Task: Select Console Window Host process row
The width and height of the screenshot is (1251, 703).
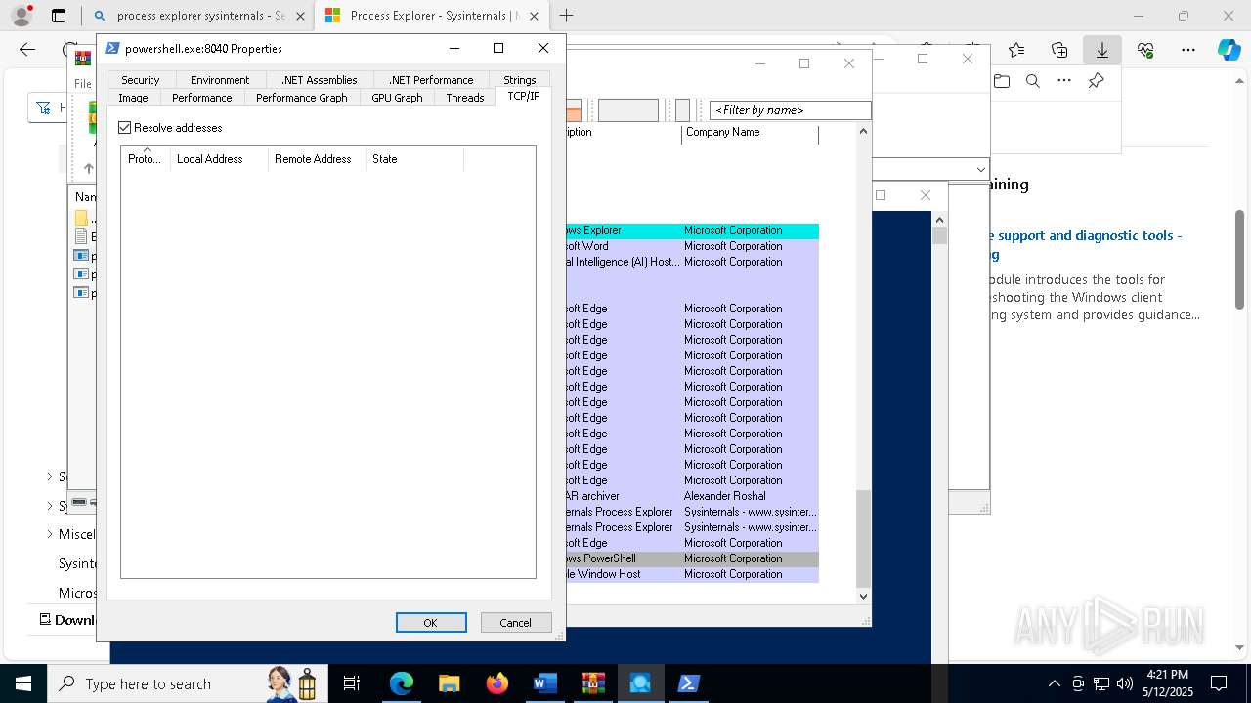Action: (692, 574)
